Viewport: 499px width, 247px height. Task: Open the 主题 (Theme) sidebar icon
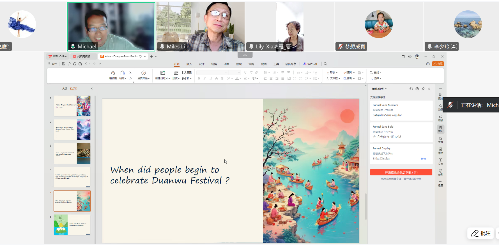click(441, 140)
